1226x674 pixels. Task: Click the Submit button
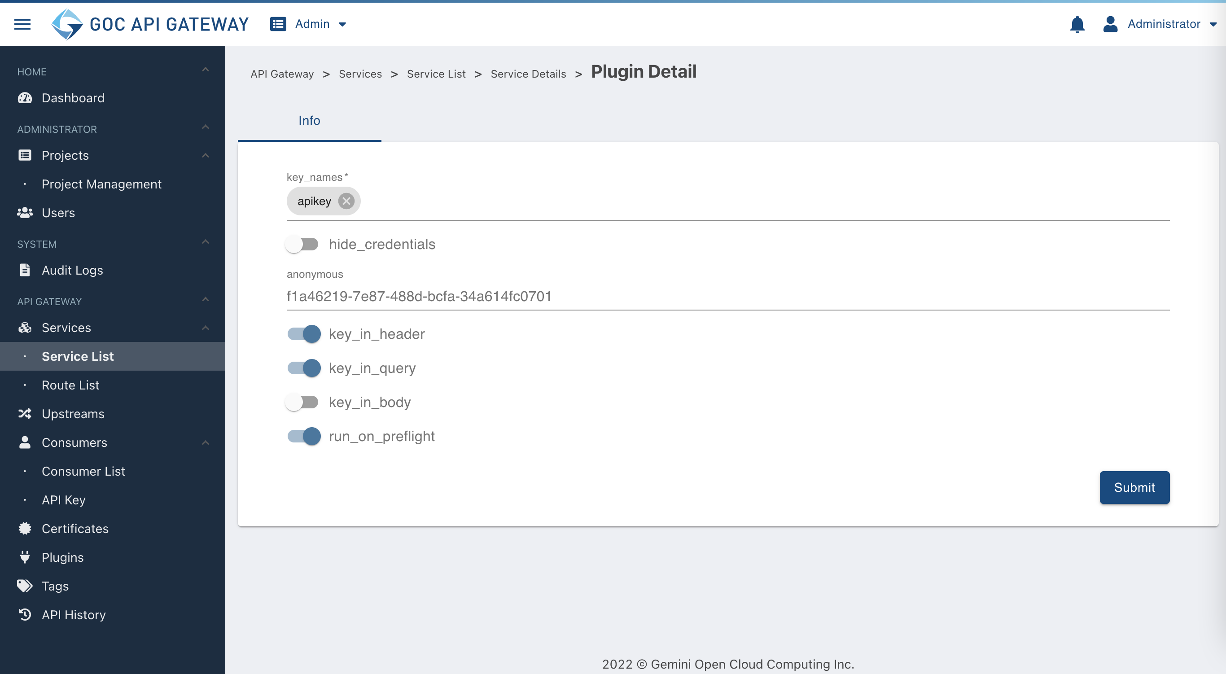tap(1134, 487)
